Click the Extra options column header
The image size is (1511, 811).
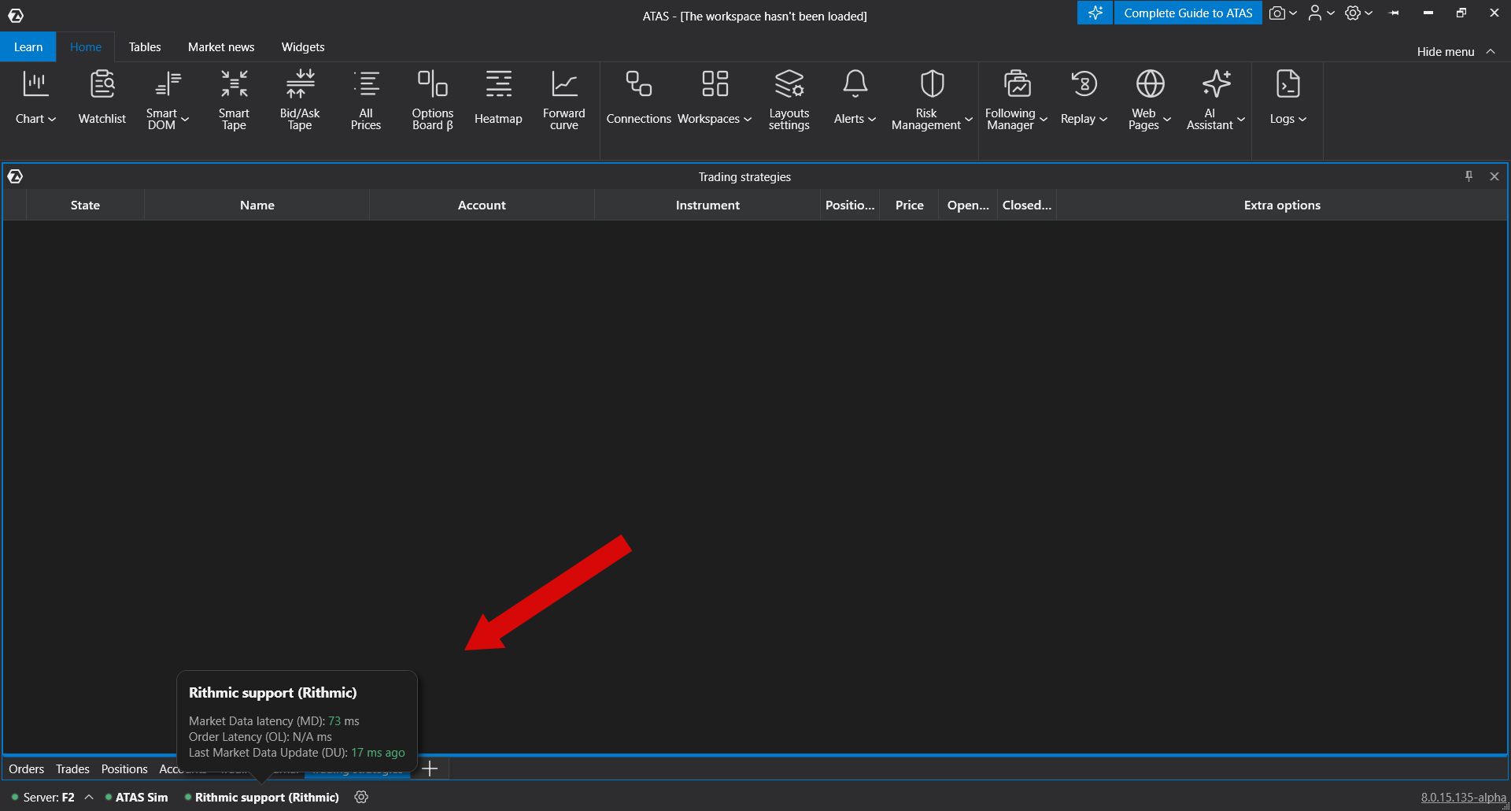1282,205
